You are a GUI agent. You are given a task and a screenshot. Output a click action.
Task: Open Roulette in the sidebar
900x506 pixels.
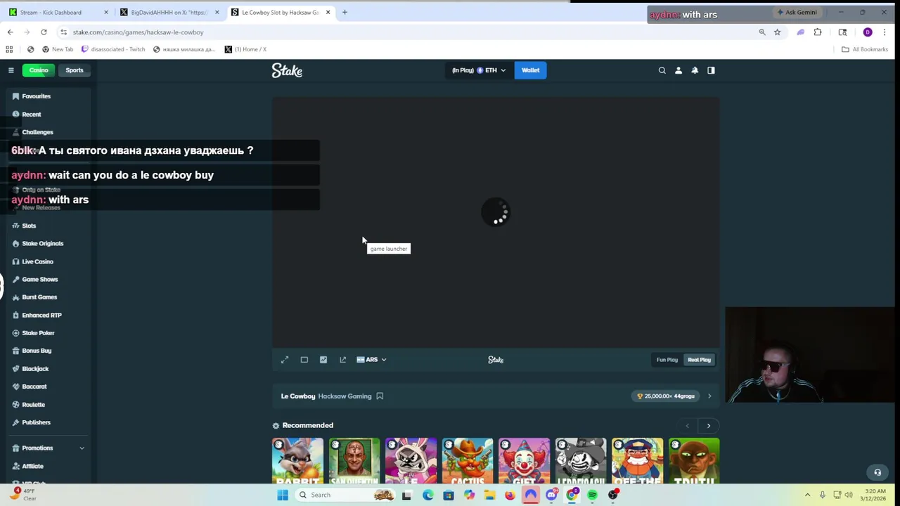click(x=33, y=405)
